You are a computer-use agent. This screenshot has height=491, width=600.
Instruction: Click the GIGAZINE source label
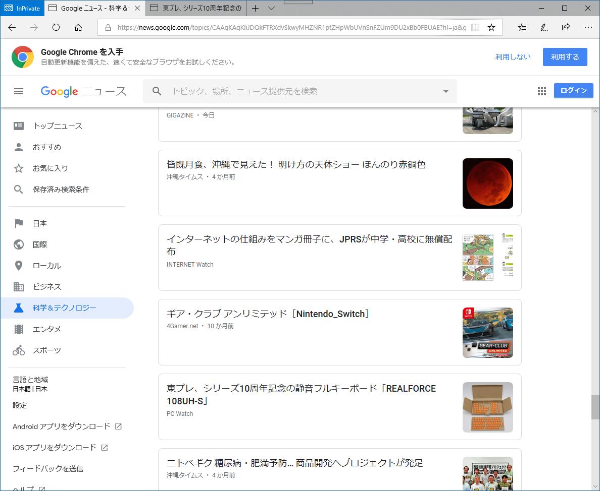click(x=180, y=115)
